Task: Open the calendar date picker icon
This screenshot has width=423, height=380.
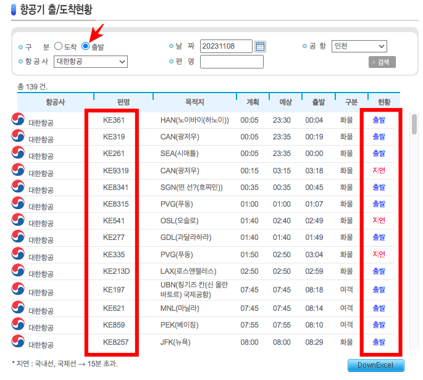Action: pyautogui.click(x=260, y=46)
